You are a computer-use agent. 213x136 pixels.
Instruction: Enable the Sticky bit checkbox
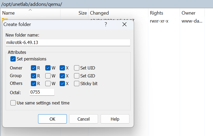point(77,84)
